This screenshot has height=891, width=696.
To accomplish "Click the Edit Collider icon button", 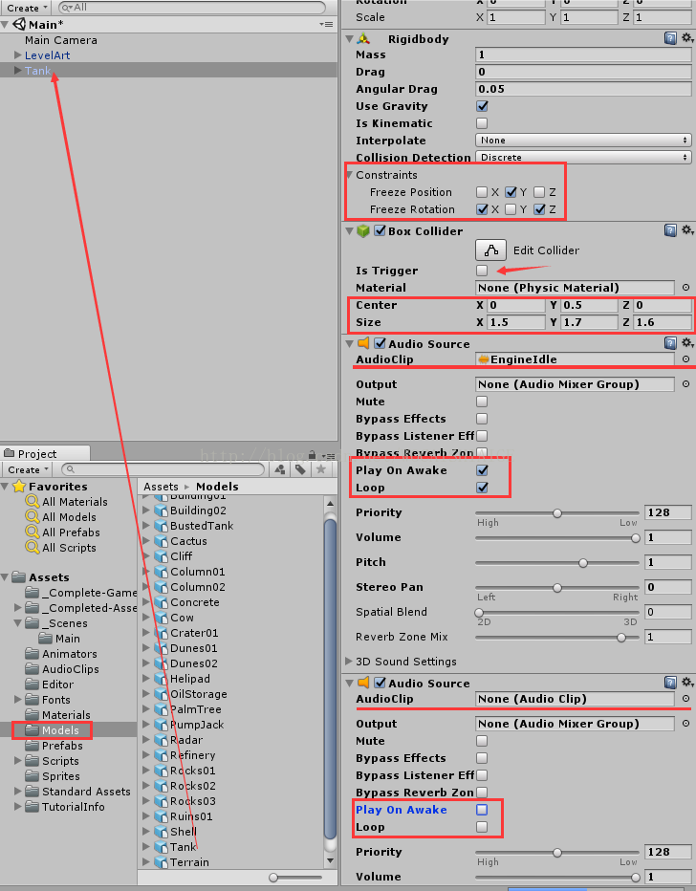I will tap(490, 250).
